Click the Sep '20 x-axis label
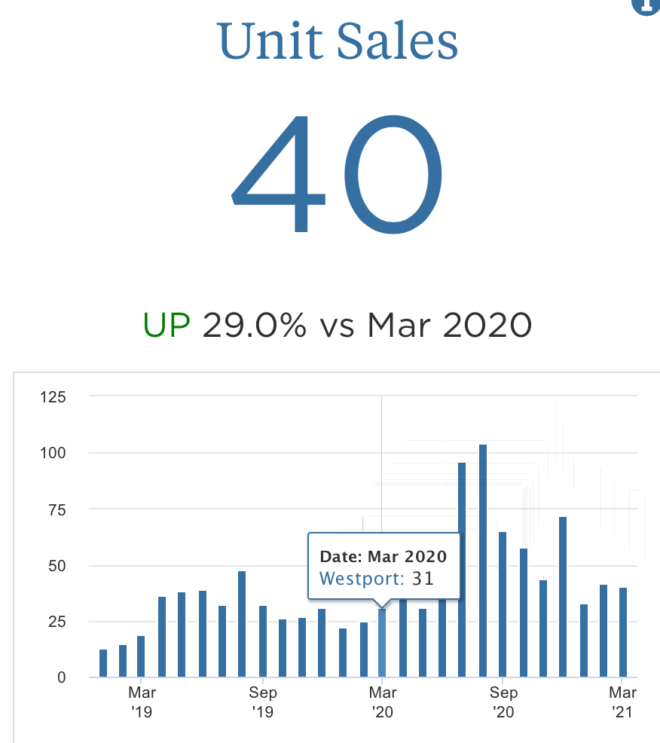Image resolution: width=660 pixels, height=743 pixels. 503,702
